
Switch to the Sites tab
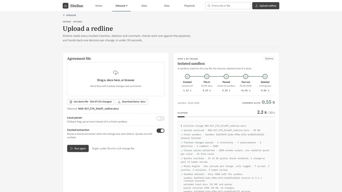(144, 6)
